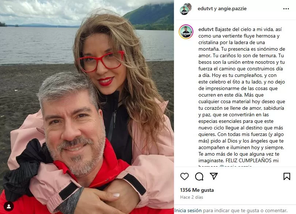Screen dimensions: 296x214
Task: Click 'Inicia sesión' login link
Action: [x=188, y=210]
